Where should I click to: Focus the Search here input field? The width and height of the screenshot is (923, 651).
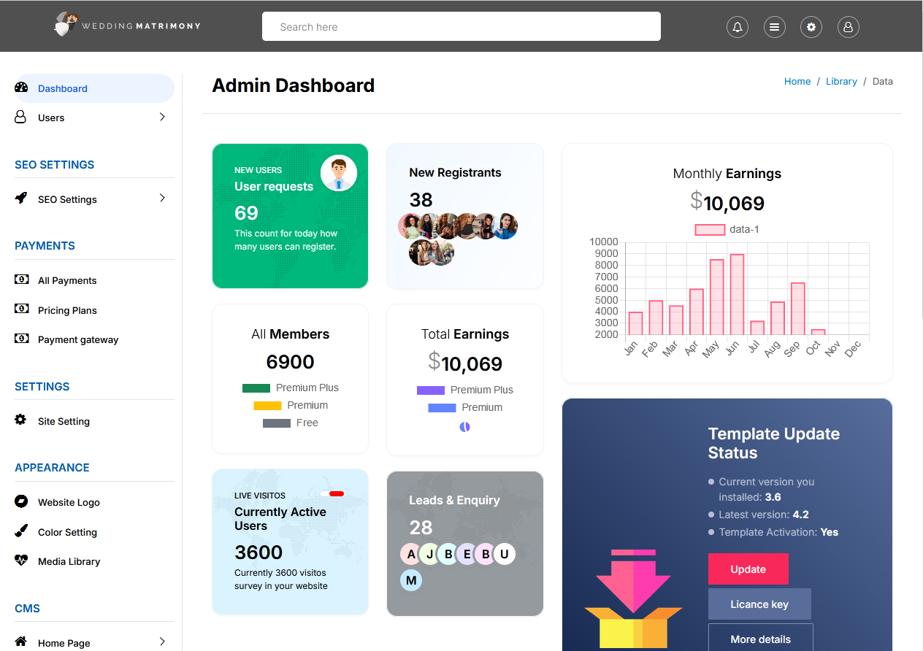tap(461, 27)
